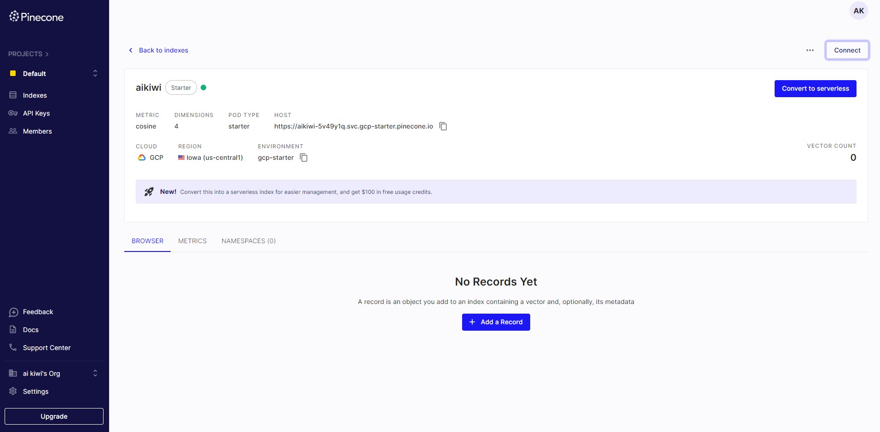This screenshot has width=880, height=432.
Task: Click the No Records Yet heading
Action: point(496,282)
